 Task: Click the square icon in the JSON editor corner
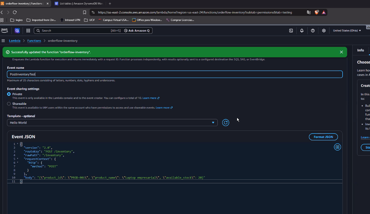click(338, 147)
